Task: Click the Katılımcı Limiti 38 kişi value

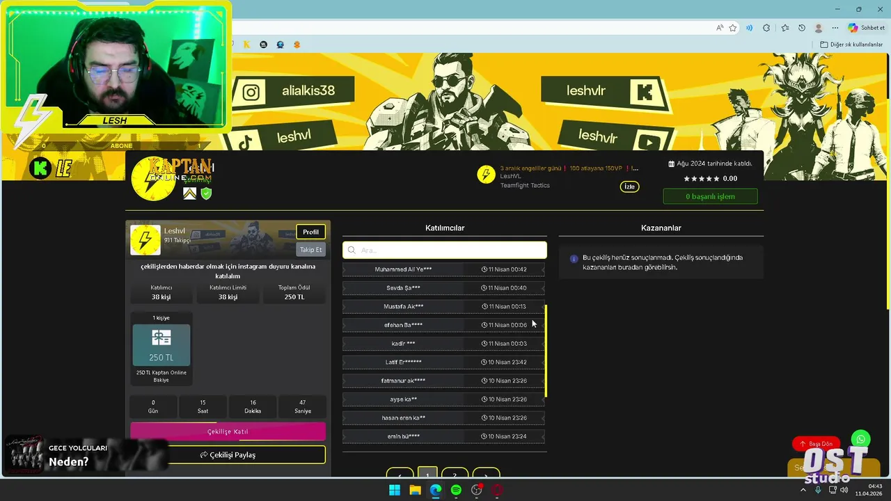Action: click(228, 297)
